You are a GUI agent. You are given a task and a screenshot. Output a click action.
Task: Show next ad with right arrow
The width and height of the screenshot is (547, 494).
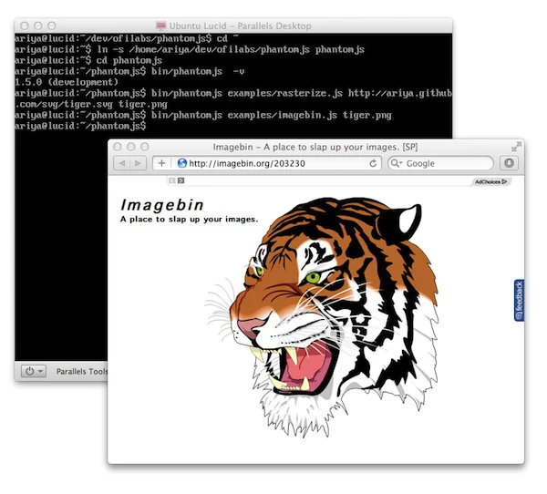pyautogui.click(x=181, y=180)
